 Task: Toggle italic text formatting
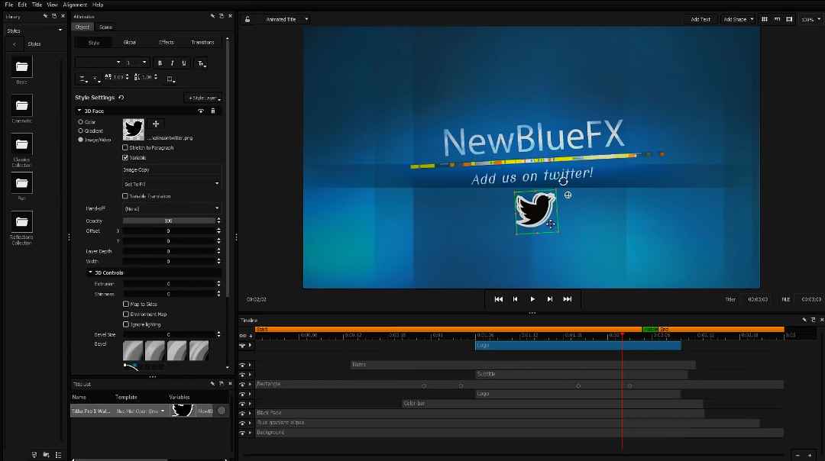(172, 63)
